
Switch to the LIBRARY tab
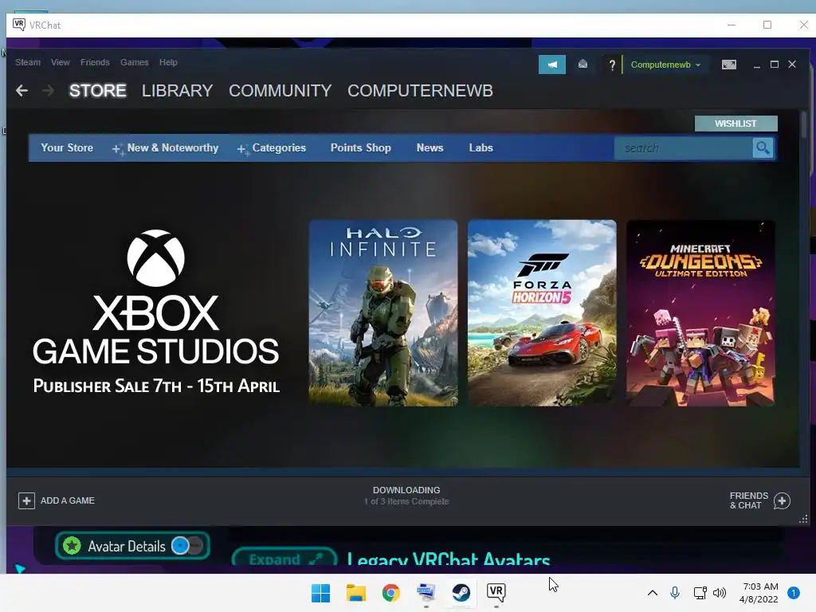[178, 91]
